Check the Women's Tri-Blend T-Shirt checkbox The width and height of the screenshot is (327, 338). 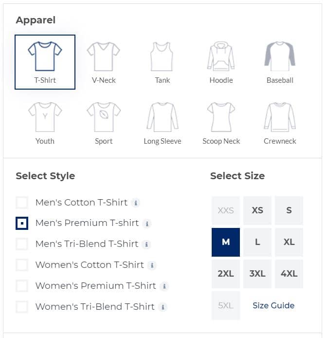(22, 307)
